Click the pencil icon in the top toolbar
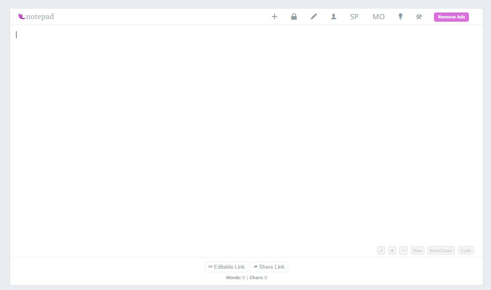Viewport: 491px width, 290px height. (x=314, y=17)
